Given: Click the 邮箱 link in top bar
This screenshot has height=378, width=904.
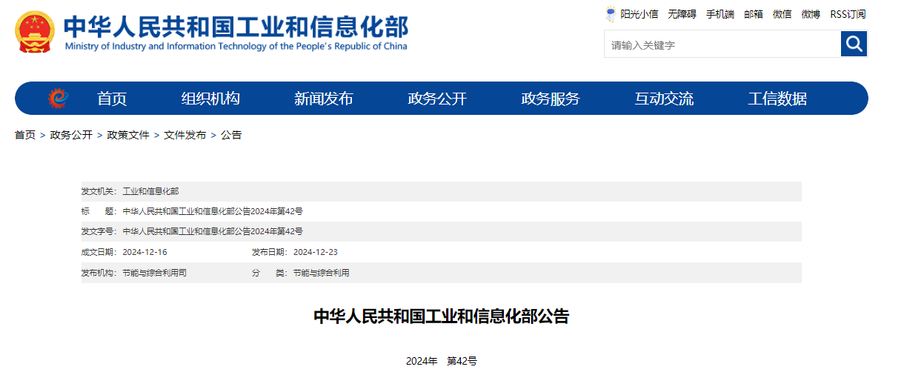Looking at the screenshot, I should click(x=754, y=14).
